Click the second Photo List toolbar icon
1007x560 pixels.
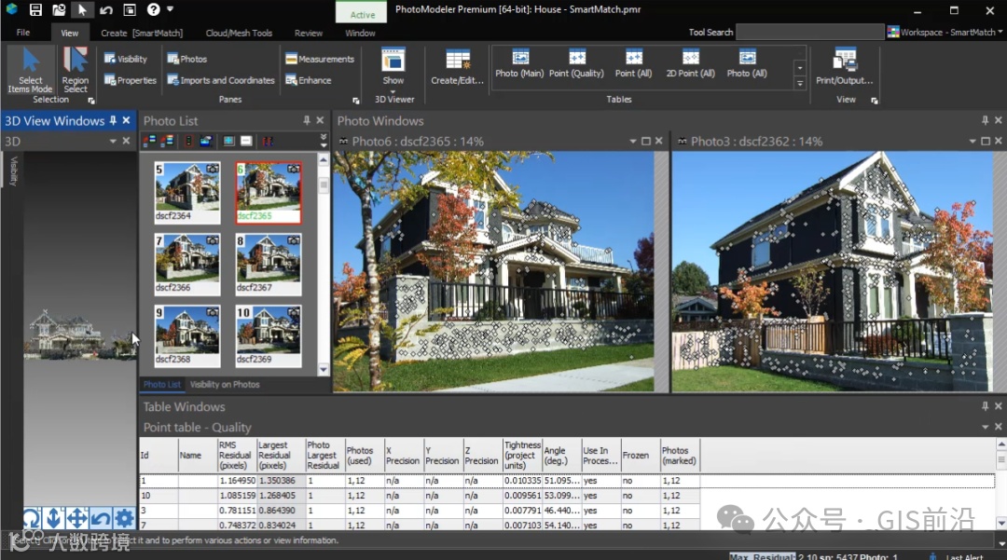[167, 141]
